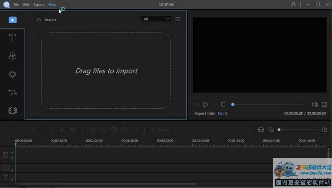Open the user account icon
This screenshot has height=188, width=332.
pyautogui.click(x=293, y=4)
